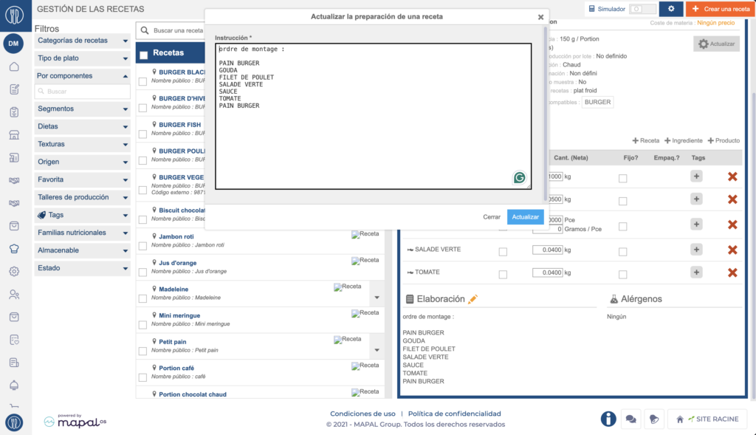The height and width of the screenshot is (435, 756).
Task: Open the blue information icon in footer
Action: point(608,419)
